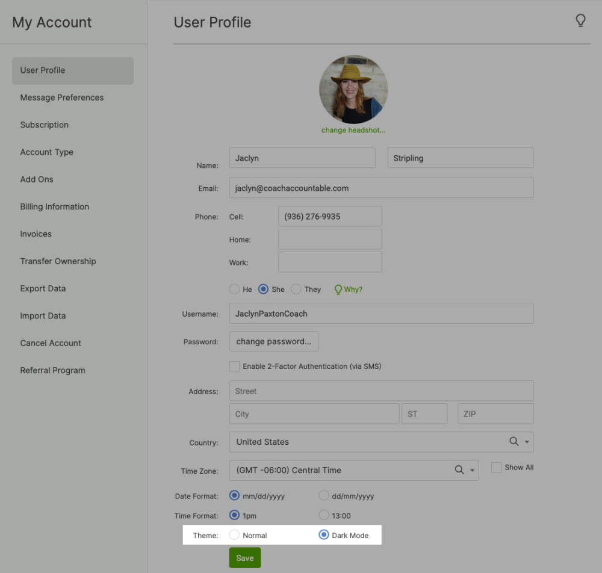Click the change headshot link
Screen dimensions: 602x573
353,130
